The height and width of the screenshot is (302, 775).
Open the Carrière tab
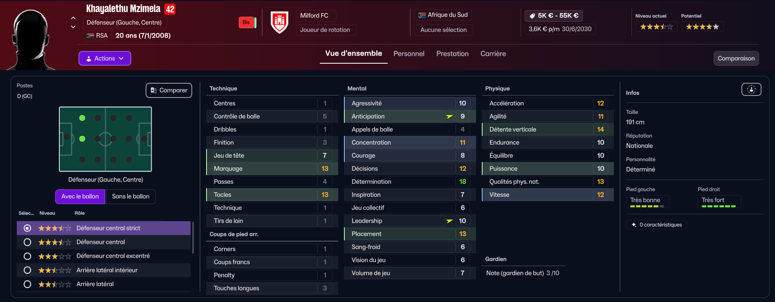493,54
